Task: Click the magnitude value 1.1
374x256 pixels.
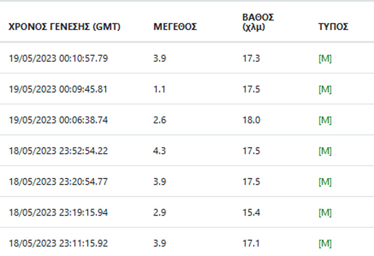Action: 159,89
